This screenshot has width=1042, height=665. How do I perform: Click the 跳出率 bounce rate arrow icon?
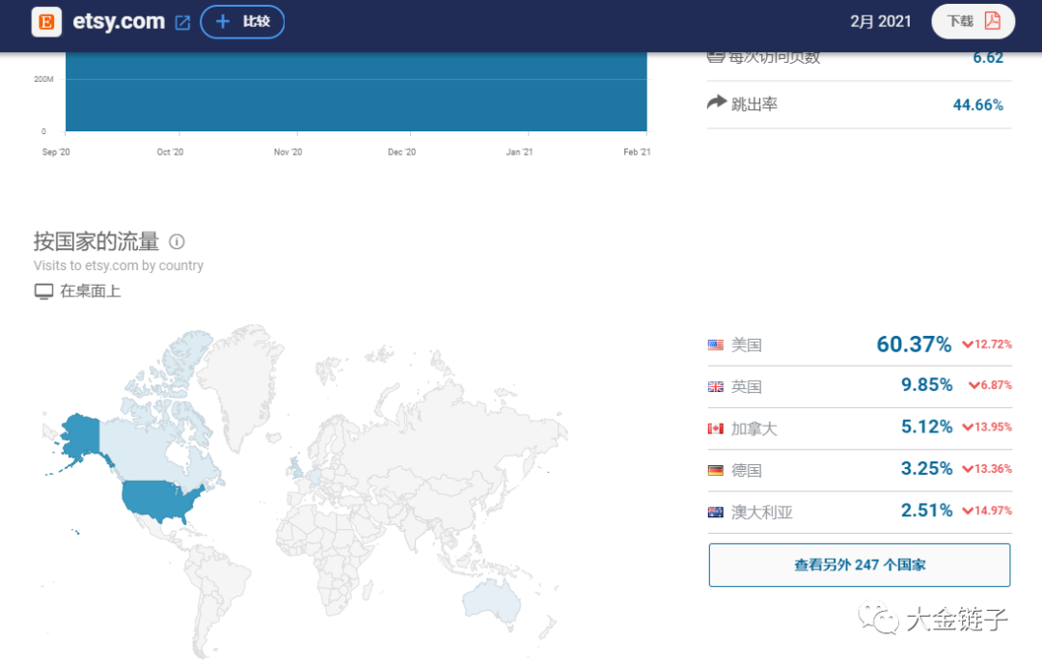click(x=716, y=102)
